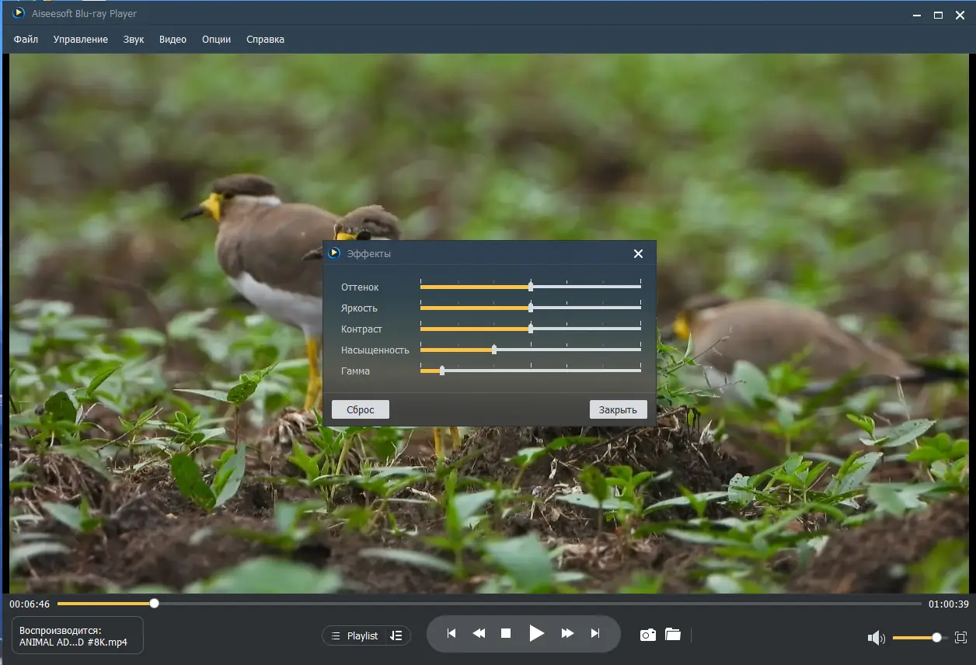The width and height of the screenshot is (976, 665).
Task: Open the Опции menu
Action: (216, 40)
